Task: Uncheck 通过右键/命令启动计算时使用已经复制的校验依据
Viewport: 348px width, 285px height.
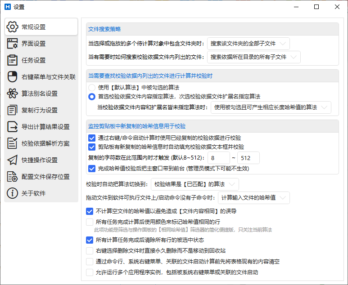Action: [92, 138]
